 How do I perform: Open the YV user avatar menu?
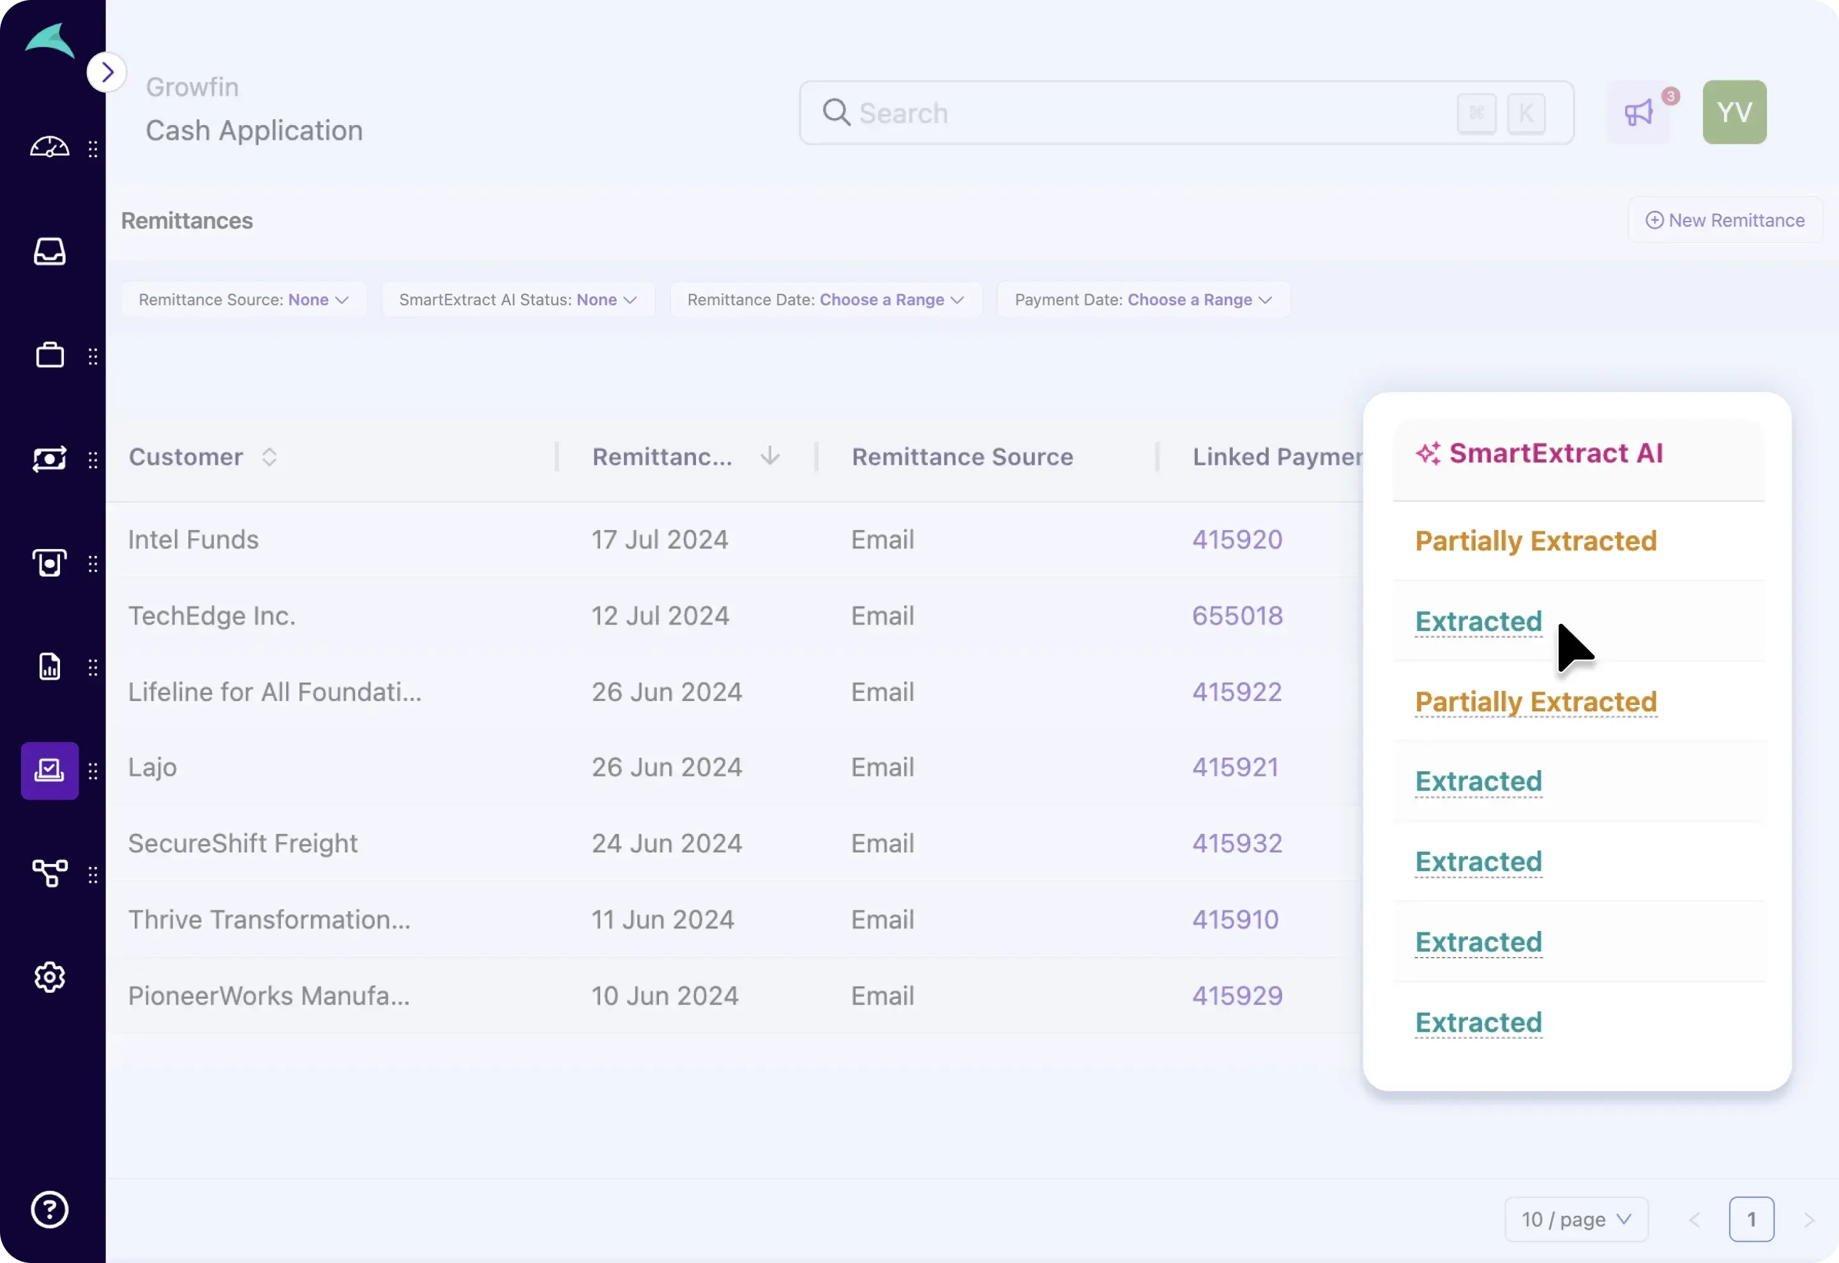[x=1734, y=112]
